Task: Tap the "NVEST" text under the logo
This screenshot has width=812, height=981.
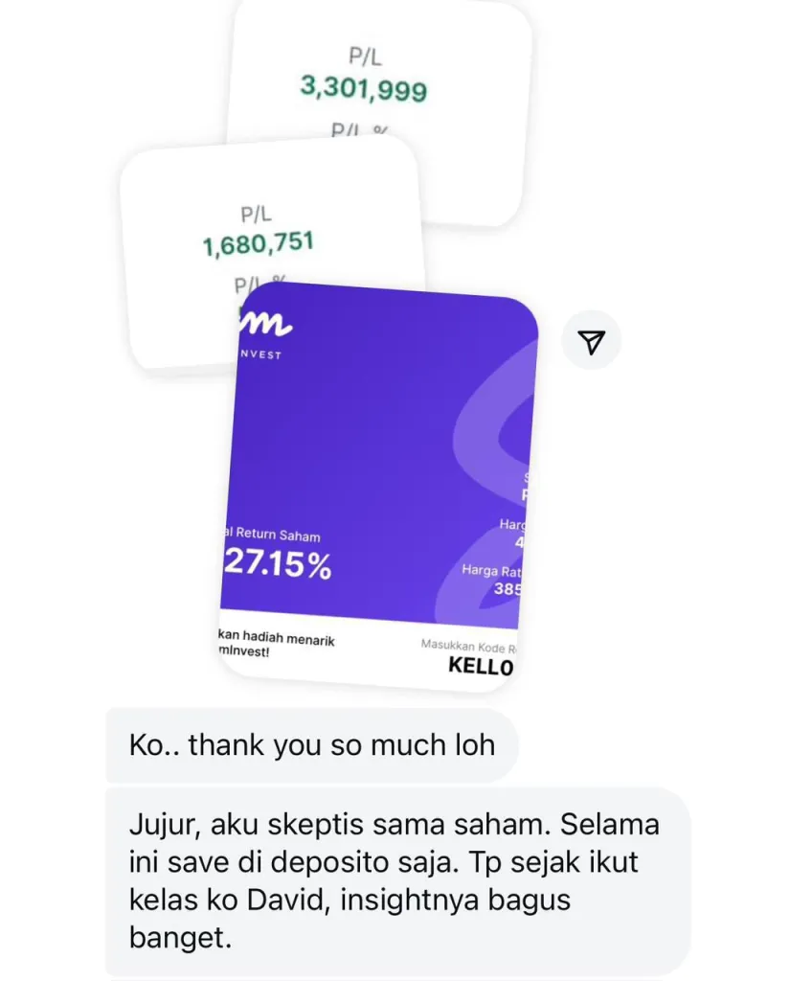Action: coord(260,354)
